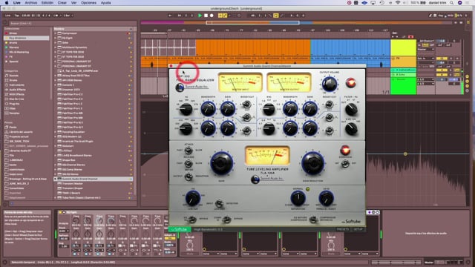Select the Drums collection with yellow dot

tap(13, 43)
